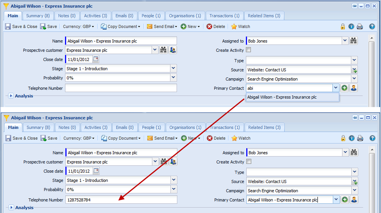Click empty Telephone Number field, upper window

[x=121, y=88]
